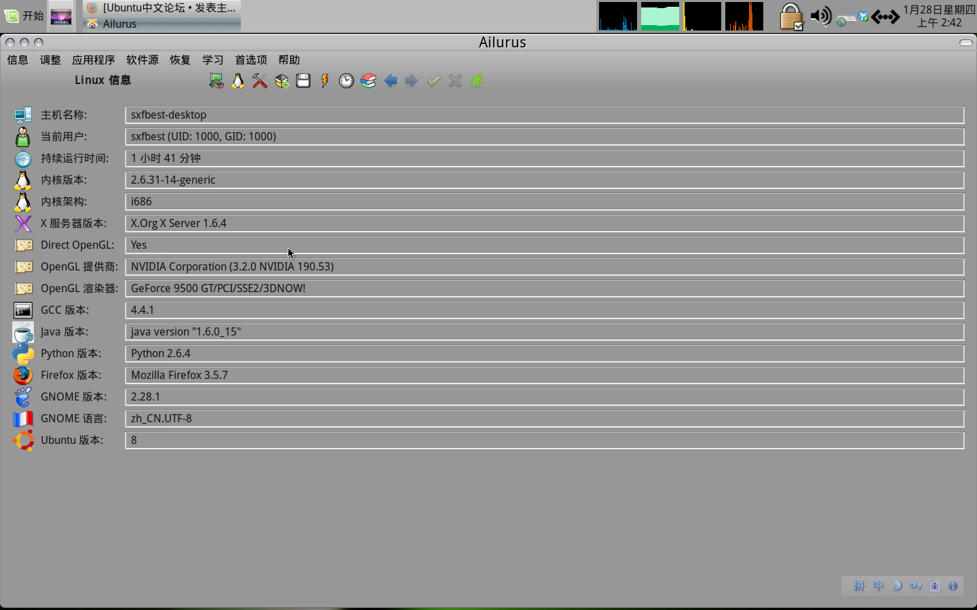
Task: Click the Firefox logo icon beside Firefox 版本
Action: [x=23, y=375]
